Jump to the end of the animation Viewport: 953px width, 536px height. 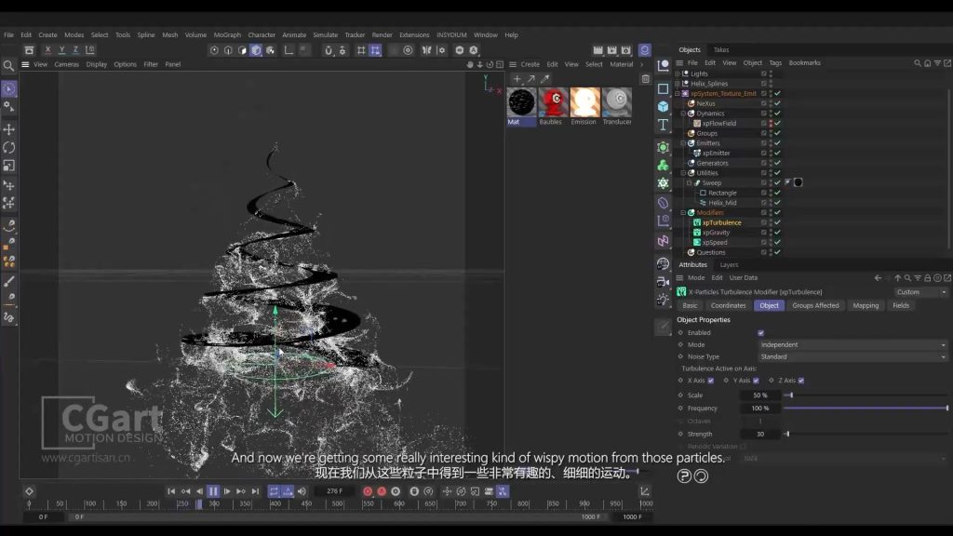point(255,491)
